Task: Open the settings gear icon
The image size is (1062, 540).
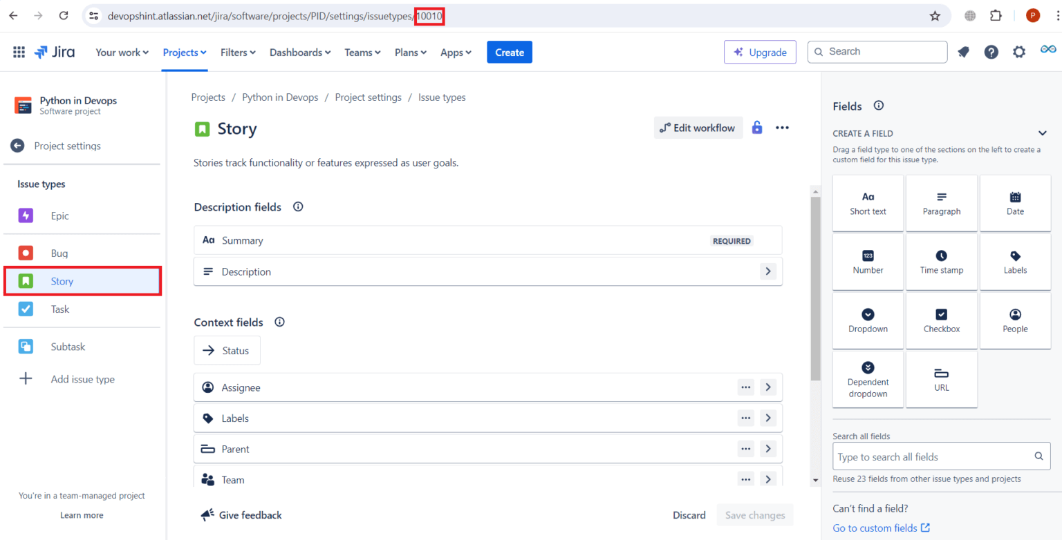Action: (x=1018, y=52)
